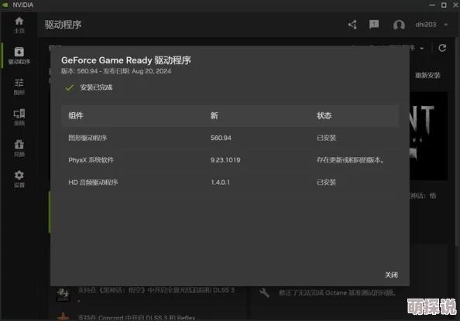The height and width of the screenshot is (321, 460).
Task: Click 关闭 to close the dialog
Action: [x=391, y=275]
